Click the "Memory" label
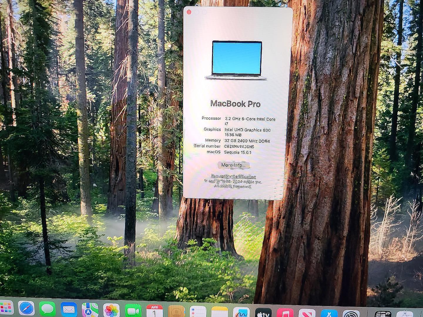The image size is (423, 317). coord(213,140)
